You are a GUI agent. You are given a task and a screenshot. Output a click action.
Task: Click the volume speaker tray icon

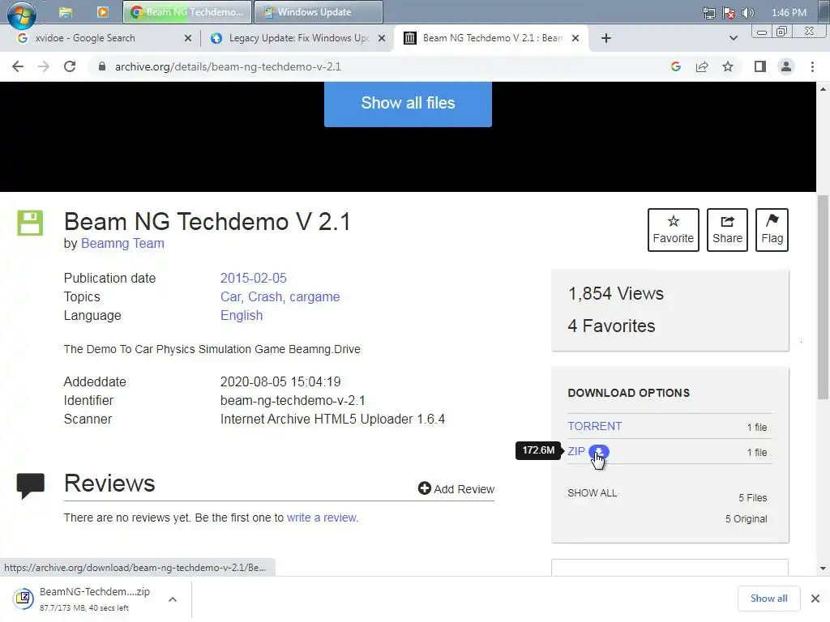[748, 13]
